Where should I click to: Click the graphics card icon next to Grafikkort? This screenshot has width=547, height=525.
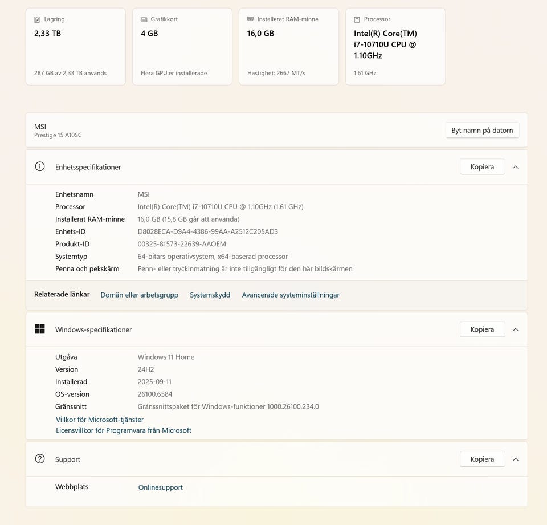pos(144,19)
